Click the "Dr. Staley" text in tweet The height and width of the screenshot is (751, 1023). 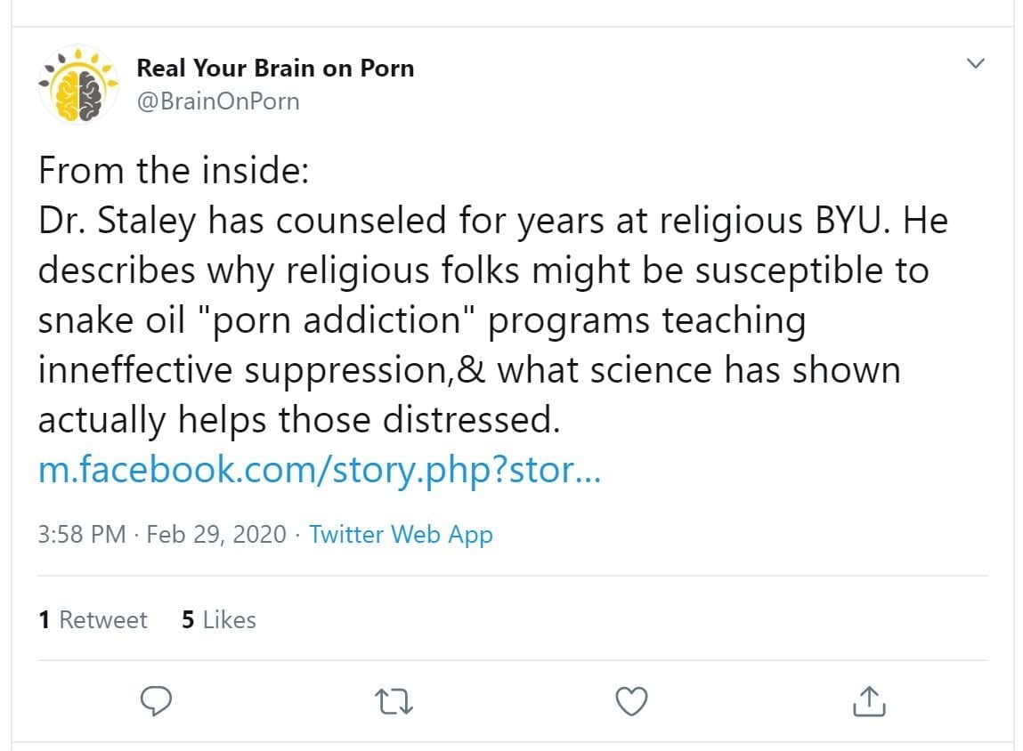(117, 222)
